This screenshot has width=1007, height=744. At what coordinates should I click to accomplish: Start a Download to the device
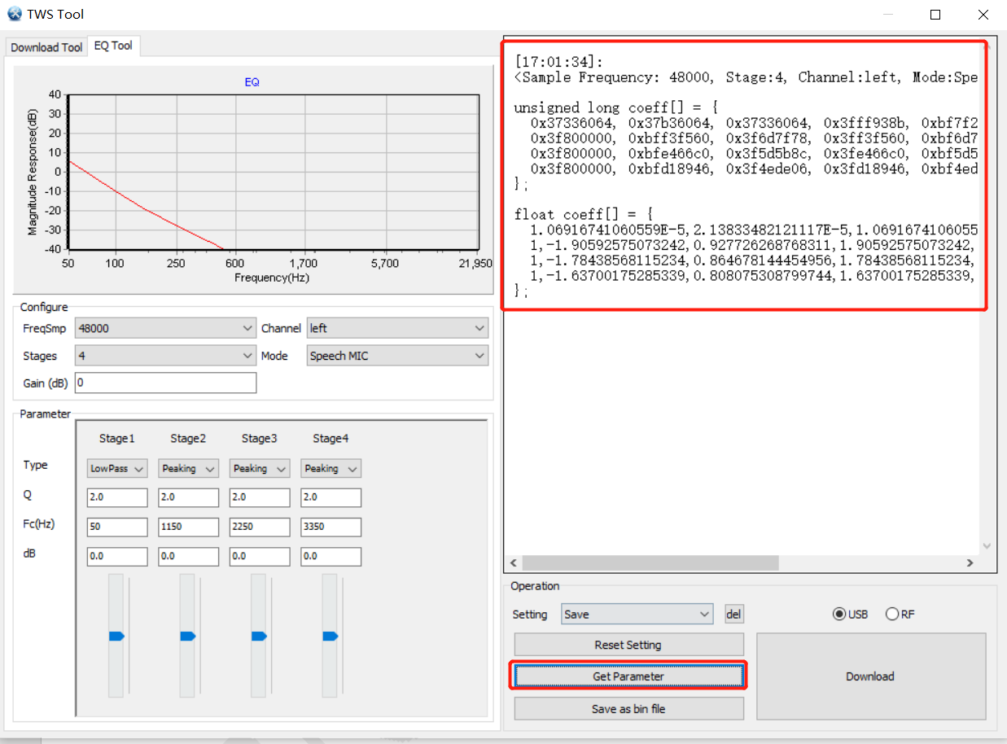tap(870, 676)
